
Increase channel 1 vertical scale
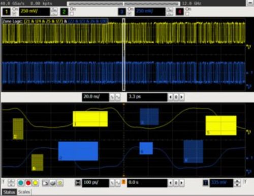click(54, 10)
